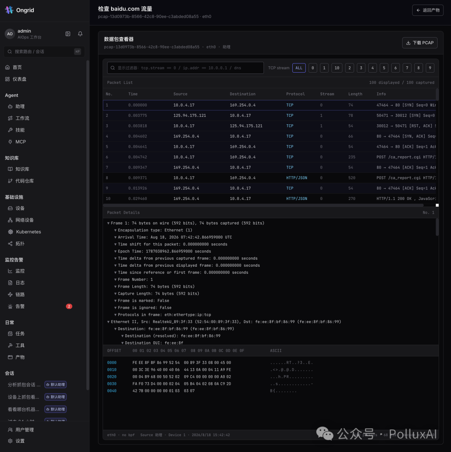Filter by TCP stream 2
The width and height of the screenshot is (451, 452).
point(350,68)
